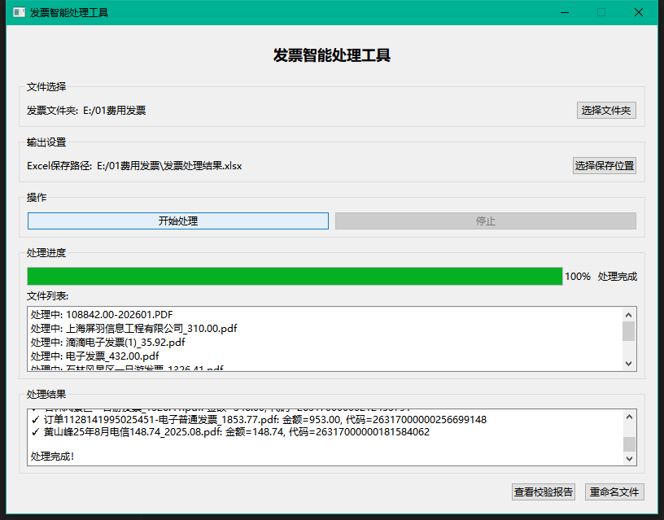Click the 文件列表 scroll down arrow
Viewport: 664px width, 520px height.
[628, 364]
